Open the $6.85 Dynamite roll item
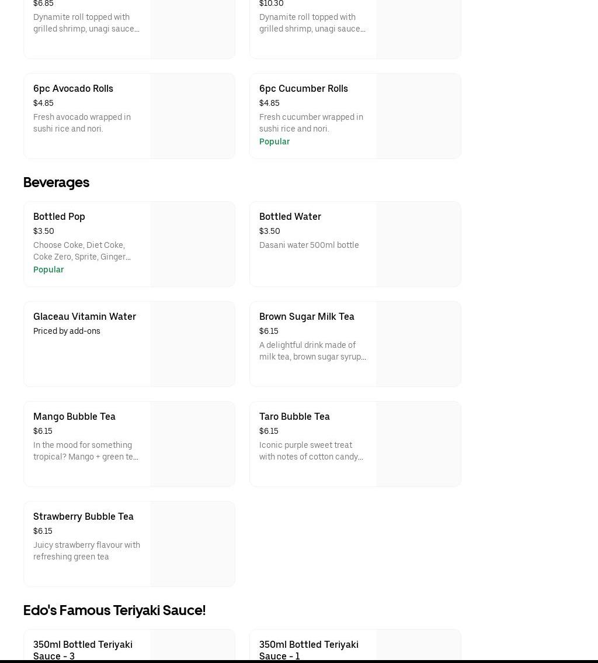Viewport: 598px width, 663px height. [x=86, y=23]
